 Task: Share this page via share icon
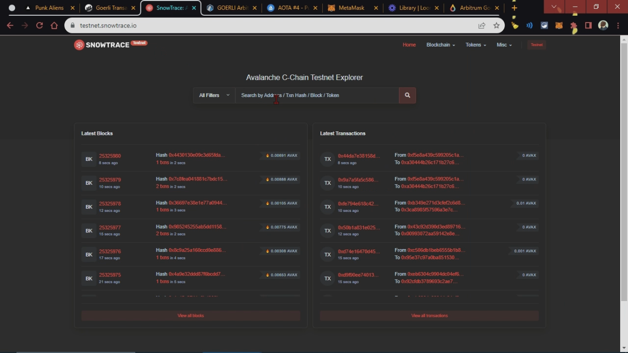coord(482,25)
